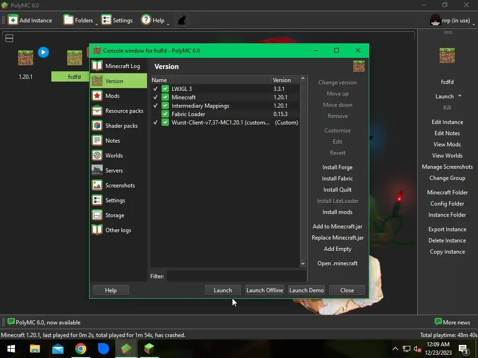Click the Folders toolbar icon
The height and width of the screenshot is (358, 478).
pyautogui.click(x=68, y=20)
